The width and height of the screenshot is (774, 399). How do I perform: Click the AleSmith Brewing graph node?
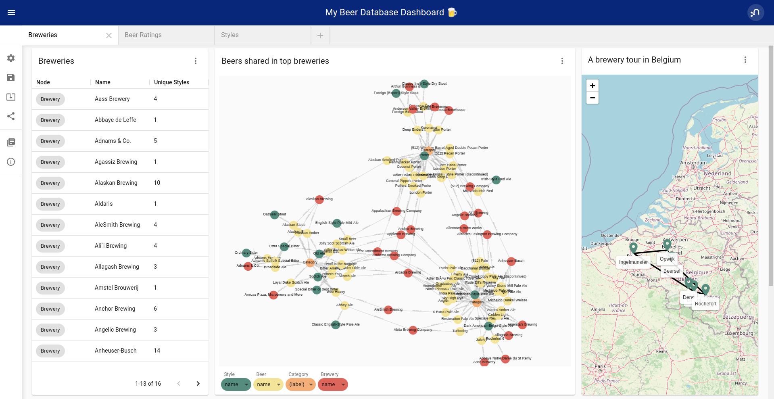[388, 310]
